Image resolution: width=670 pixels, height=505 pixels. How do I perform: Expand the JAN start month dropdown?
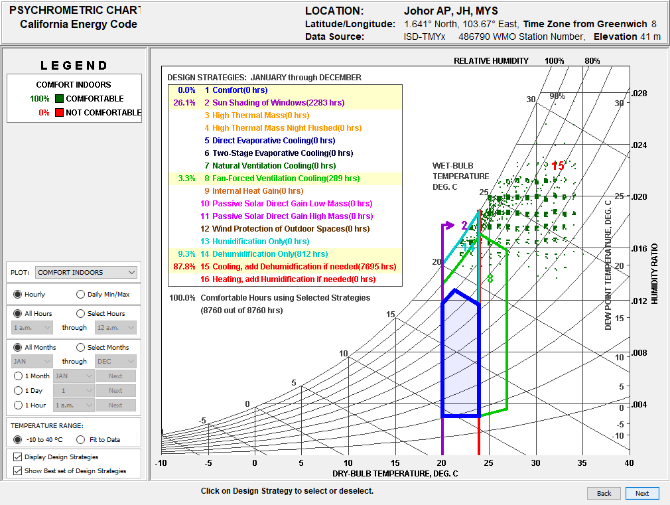[32, 362]
